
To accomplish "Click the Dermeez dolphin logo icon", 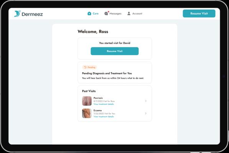I will point(17,14).
